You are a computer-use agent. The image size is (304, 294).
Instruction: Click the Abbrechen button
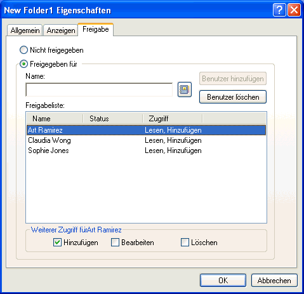274,281
